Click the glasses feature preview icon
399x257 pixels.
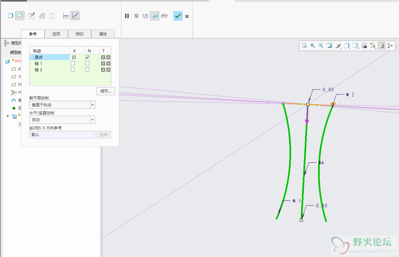tap(164, 16)
